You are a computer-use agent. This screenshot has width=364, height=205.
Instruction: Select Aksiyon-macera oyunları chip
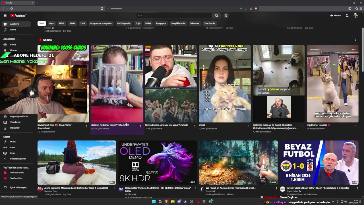coord(101,23)
